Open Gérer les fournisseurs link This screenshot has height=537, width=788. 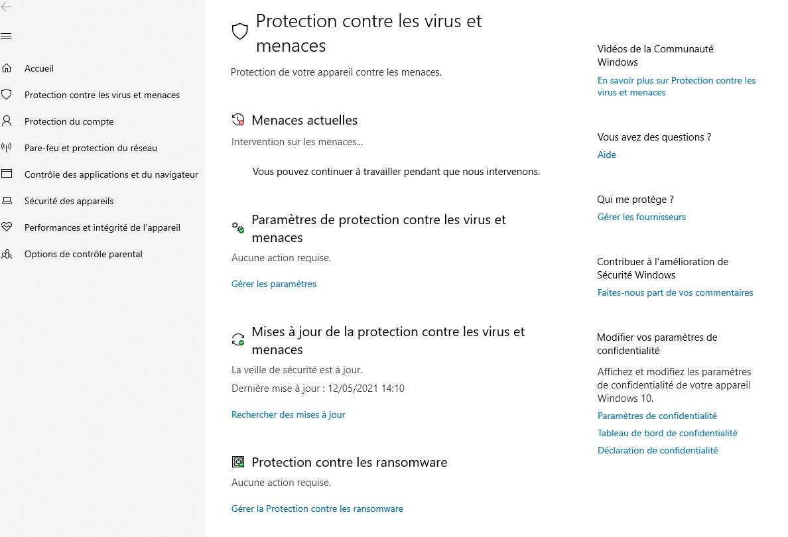pyautogui.click(x=641, y=217)
